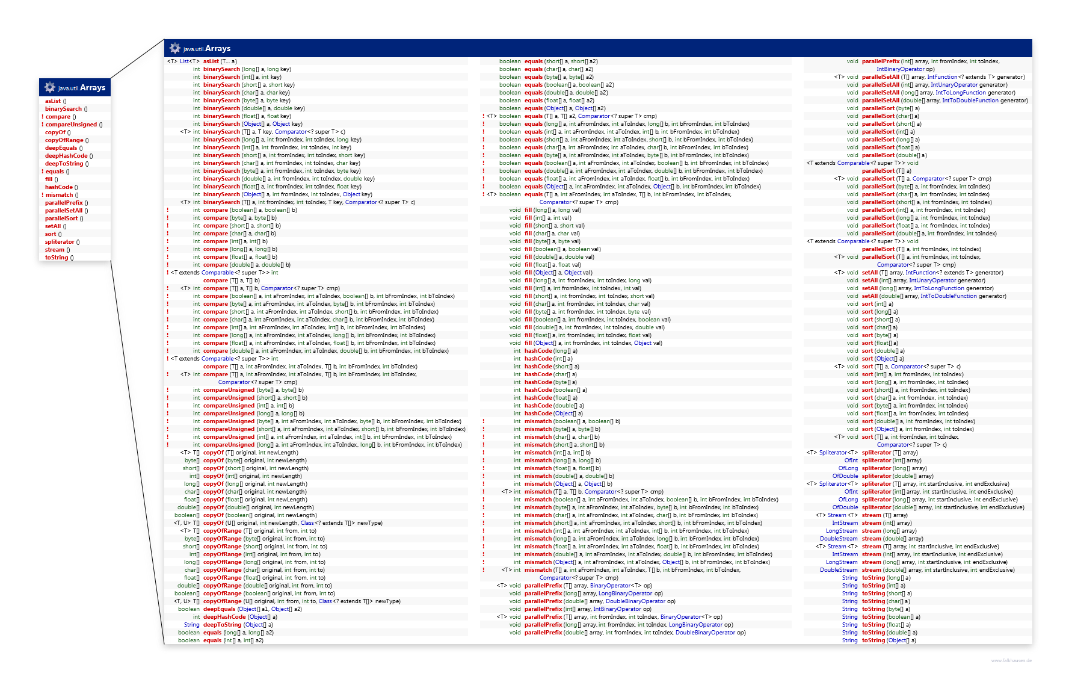Select the java.util.Arrays title of the small panel
1066x688 pixels.
[x=82, y=88]
